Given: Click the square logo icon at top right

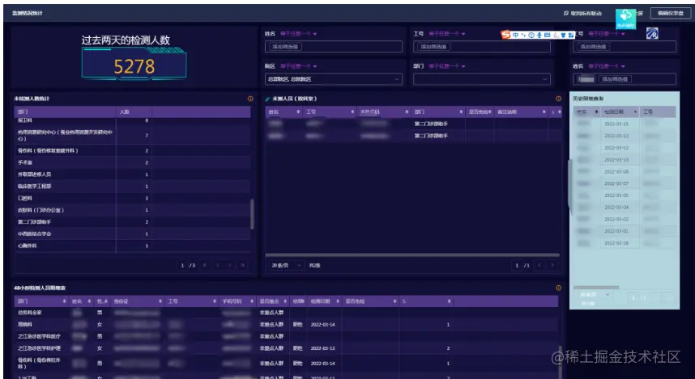Looking at the screenshot, I should click(x=652, y=33).
